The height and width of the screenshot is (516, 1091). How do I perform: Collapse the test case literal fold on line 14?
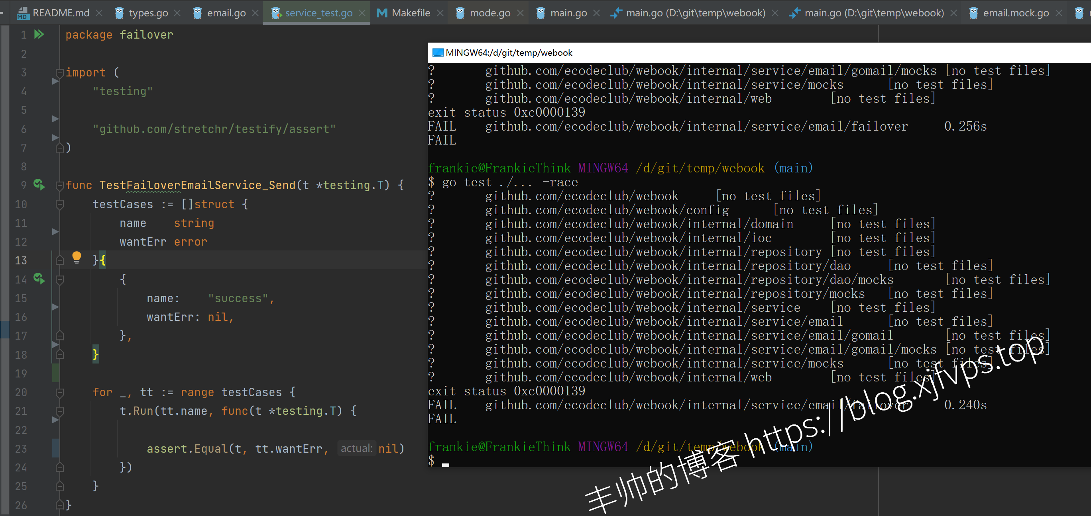60,279
